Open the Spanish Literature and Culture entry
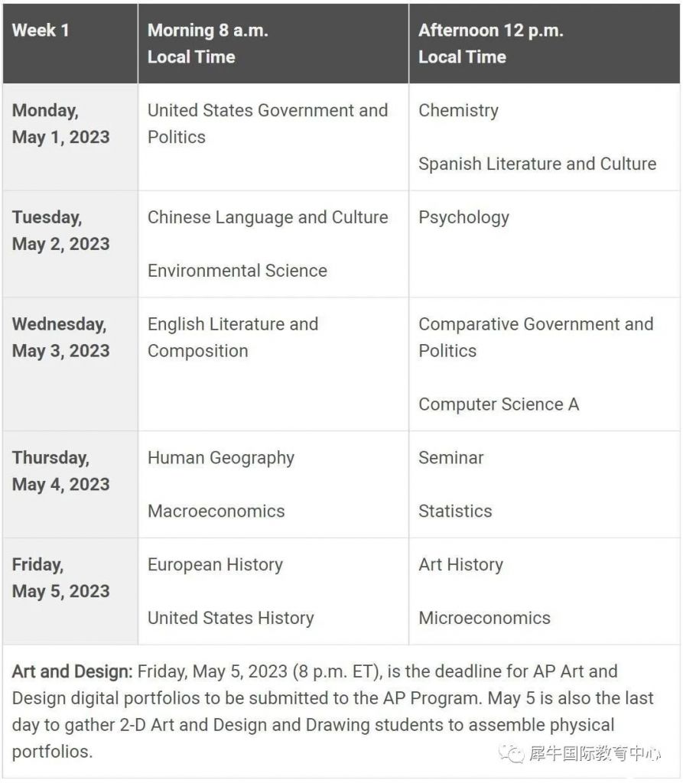 click(537, 164)
